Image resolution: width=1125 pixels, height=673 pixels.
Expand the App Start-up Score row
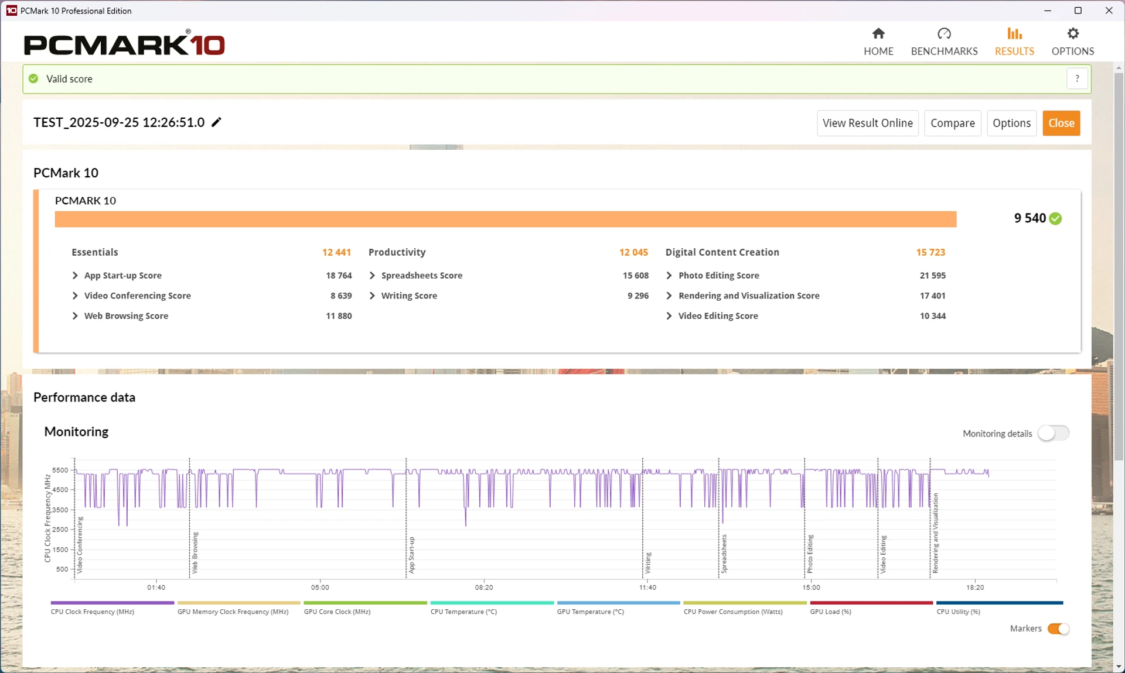click(x=75, y=276)
